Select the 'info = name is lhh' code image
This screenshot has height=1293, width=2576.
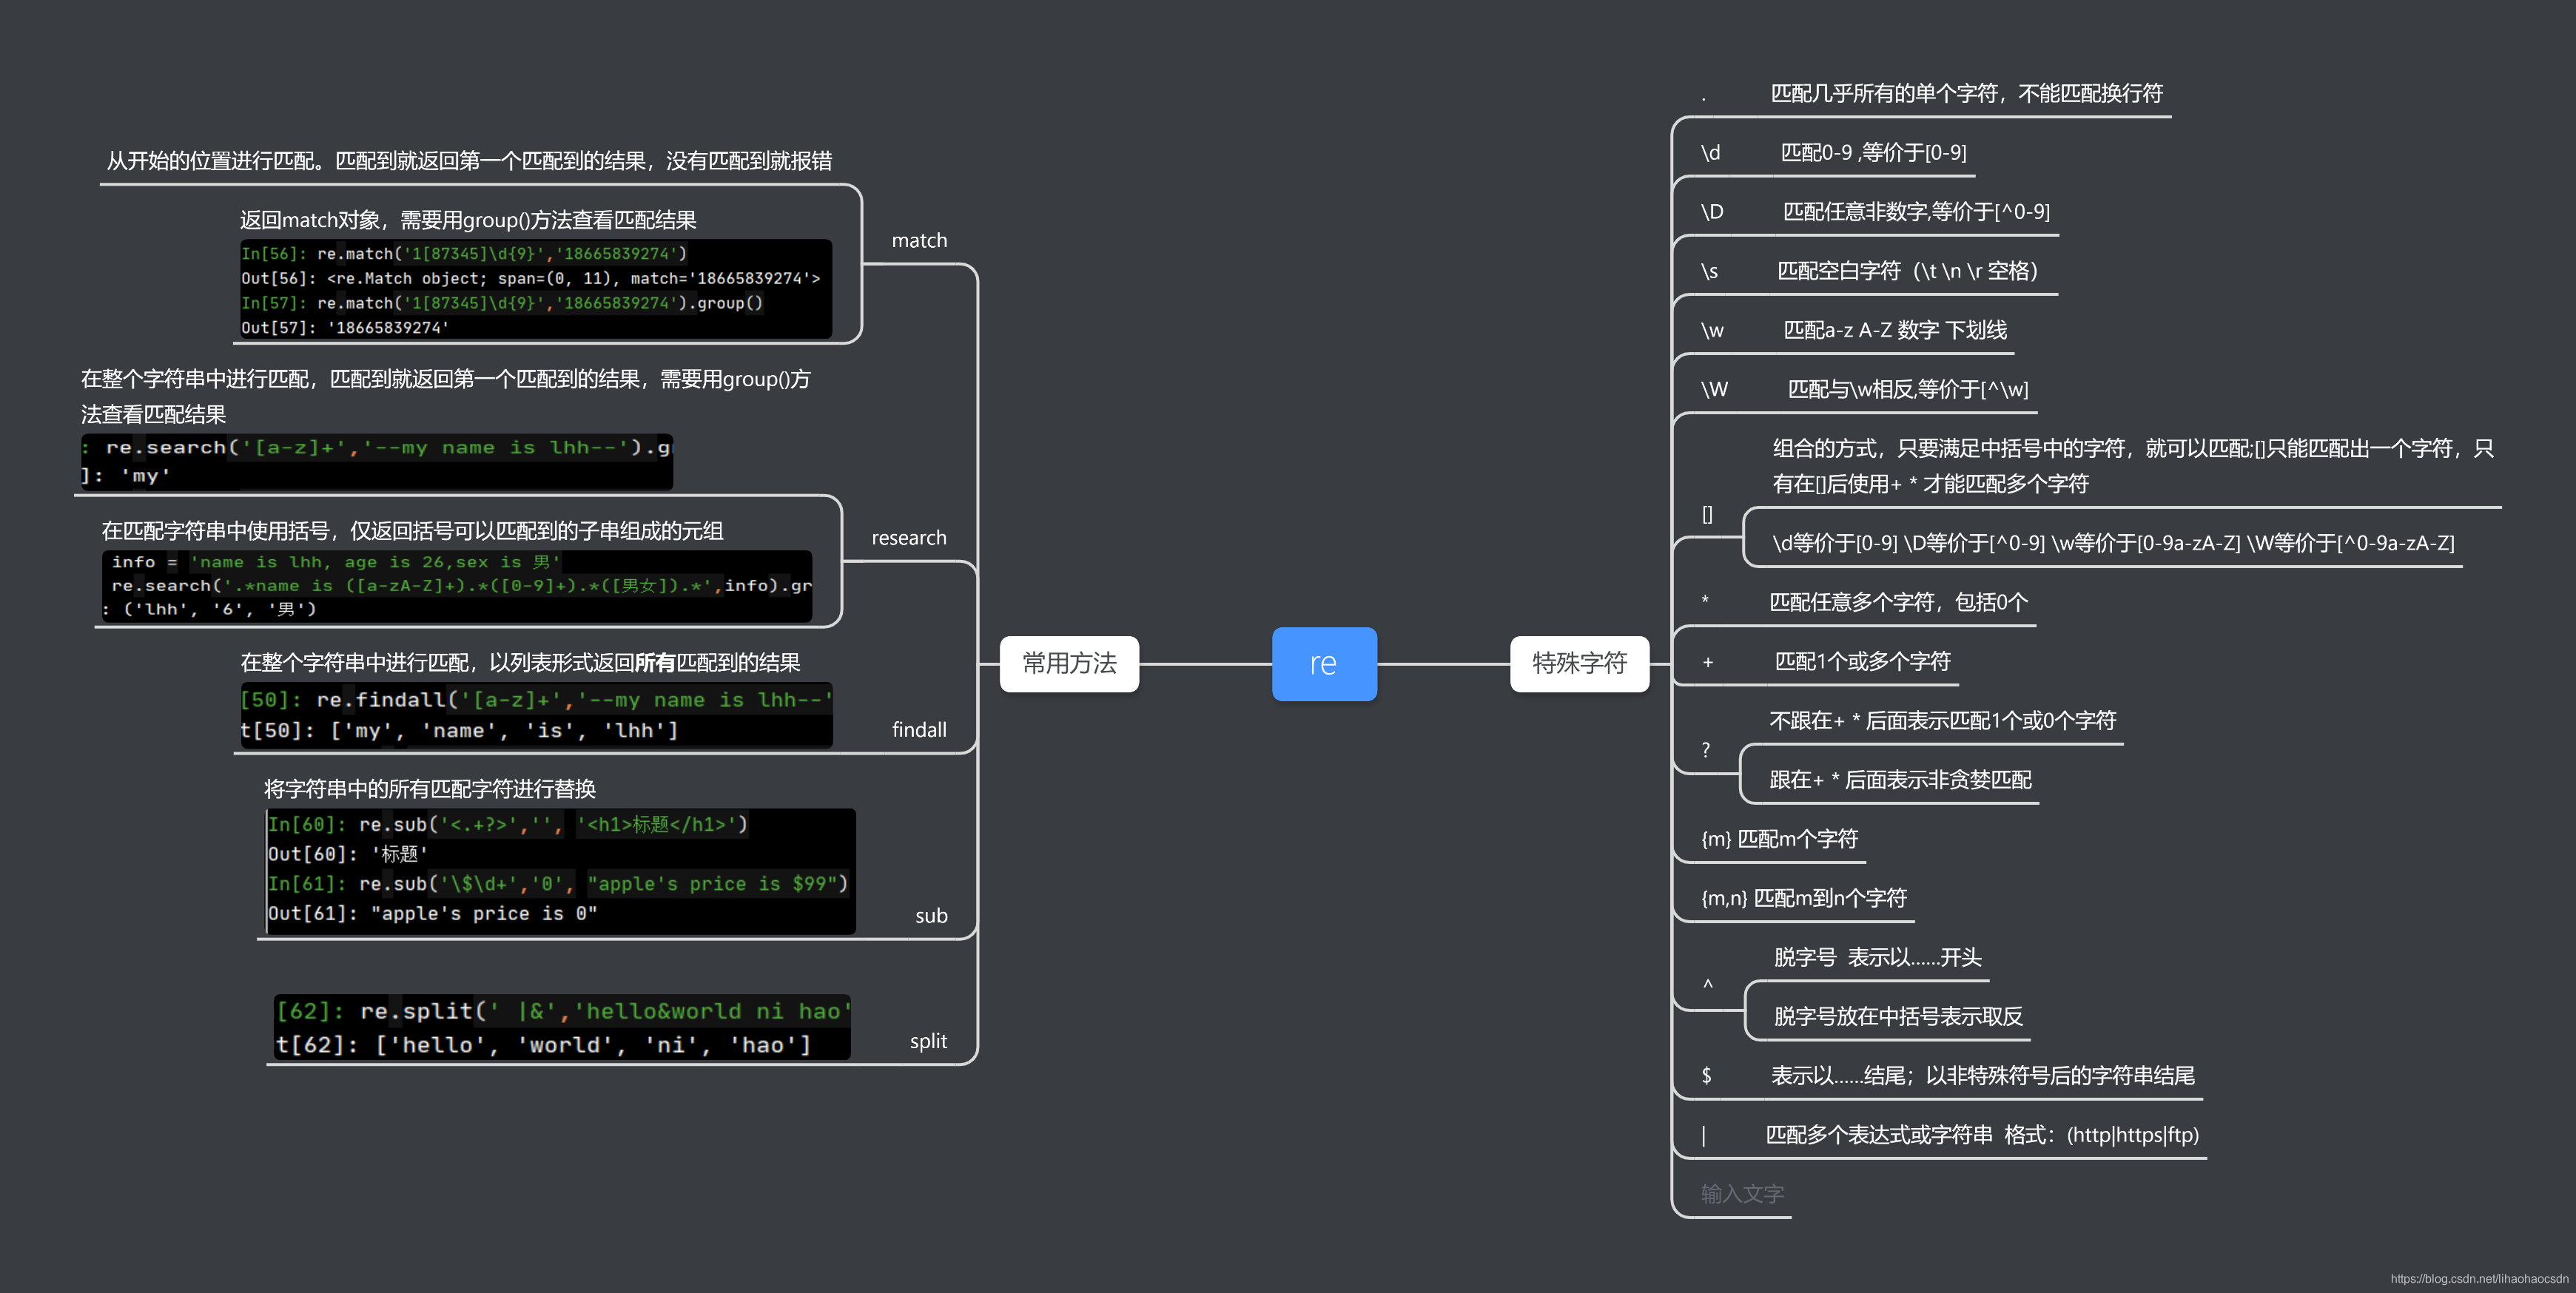tap(456, 586)
